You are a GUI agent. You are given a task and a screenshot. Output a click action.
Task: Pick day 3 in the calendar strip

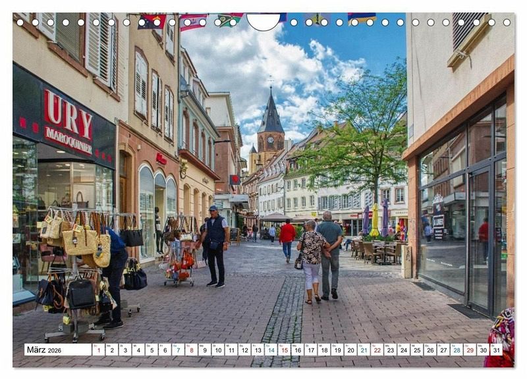[x=125, y=350]
